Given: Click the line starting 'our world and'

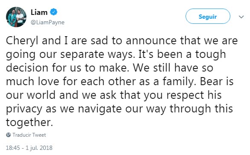Looking at the screenshot, I should point(113,95).
